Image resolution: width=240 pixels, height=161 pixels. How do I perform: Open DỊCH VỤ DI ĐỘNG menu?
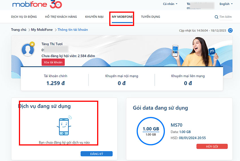24,17
